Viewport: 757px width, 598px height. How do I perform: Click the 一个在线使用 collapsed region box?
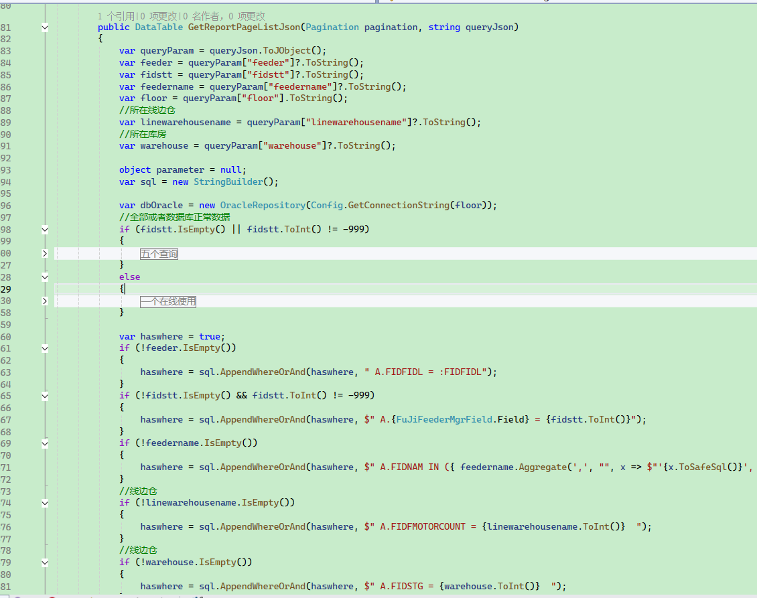tap(168, 301)
